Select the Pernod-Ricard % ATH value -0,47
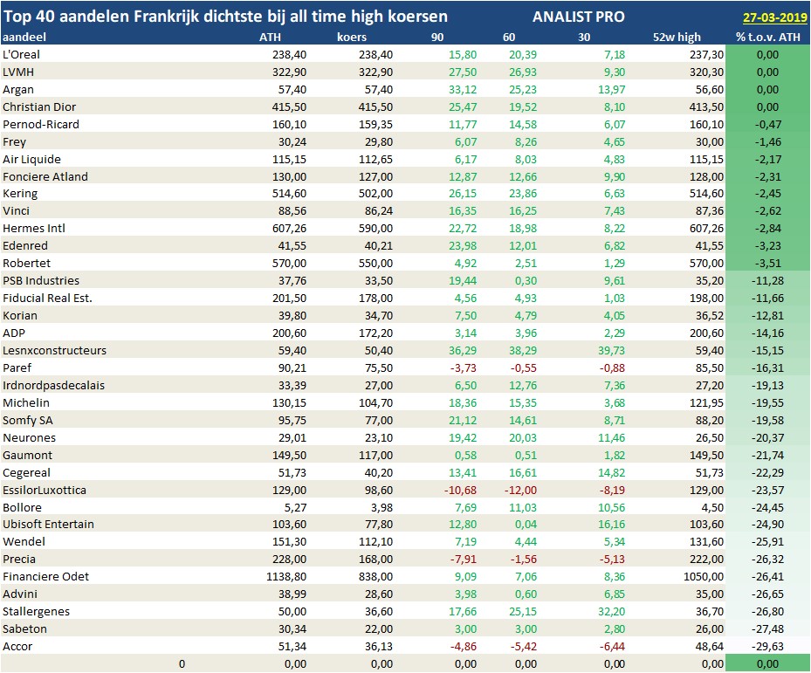This screenshot has height=673, width=811. (767, 124)
